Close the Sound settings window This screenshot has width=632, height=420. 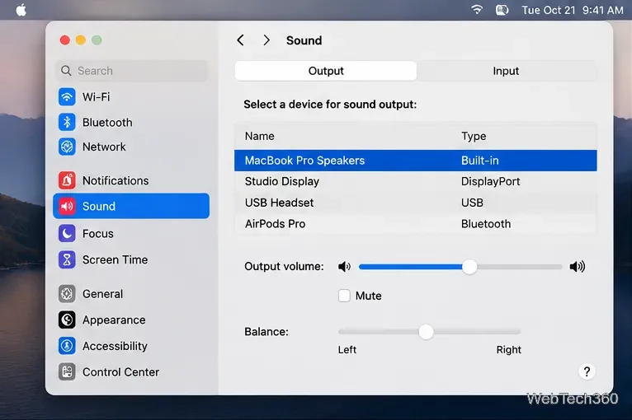[x=65, y=40]
